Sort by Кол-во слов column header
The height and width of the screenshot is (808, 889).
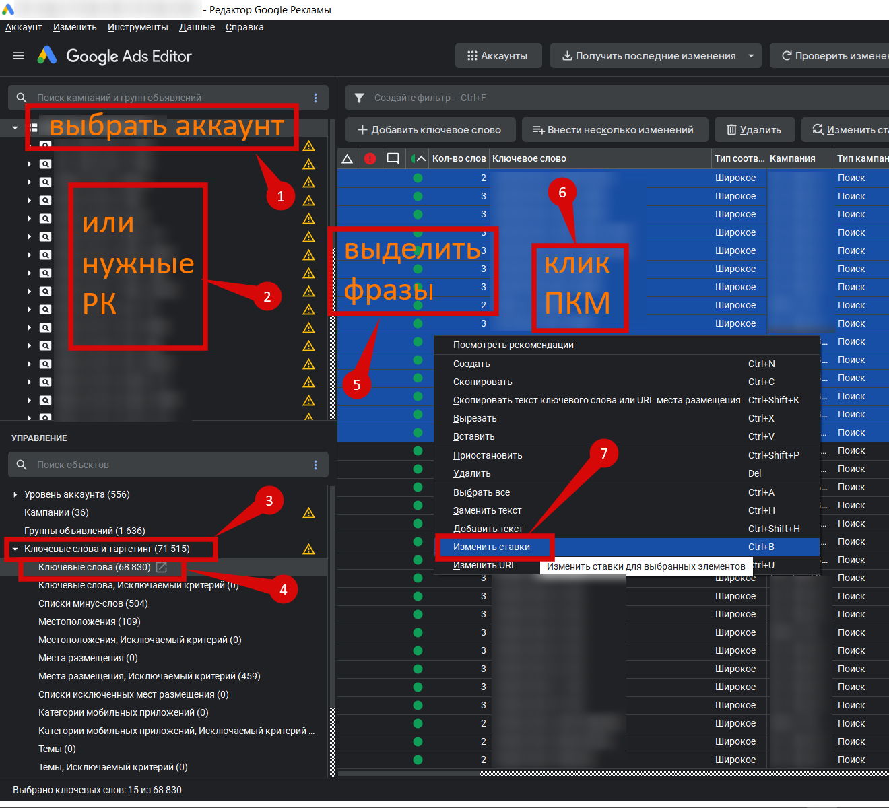point(459,159)
